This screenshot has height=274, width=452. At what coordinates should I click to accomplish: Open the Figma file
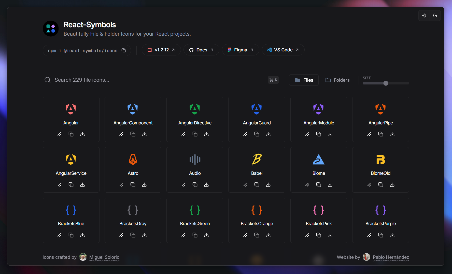(x=240, y=50)
